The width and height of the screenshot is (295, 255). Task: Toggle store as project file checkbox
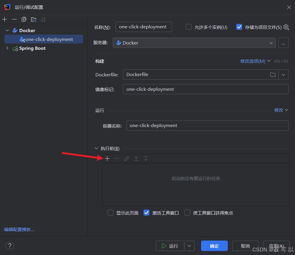[239, 27]
